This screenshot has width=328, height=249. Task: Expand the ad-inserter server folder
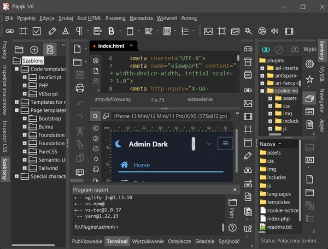point(262,68)
